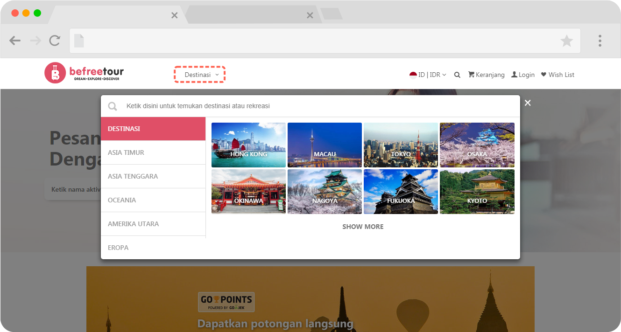Open the ID | IDR language currency selector
This screenshot has height=332, width=621.
(428, 75)
